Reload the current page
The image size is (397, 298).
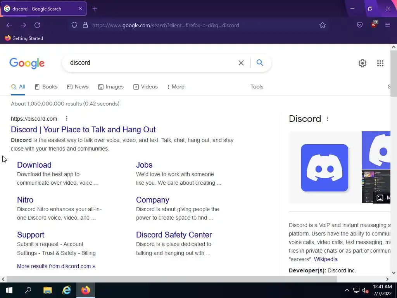[x=37, y=25]
